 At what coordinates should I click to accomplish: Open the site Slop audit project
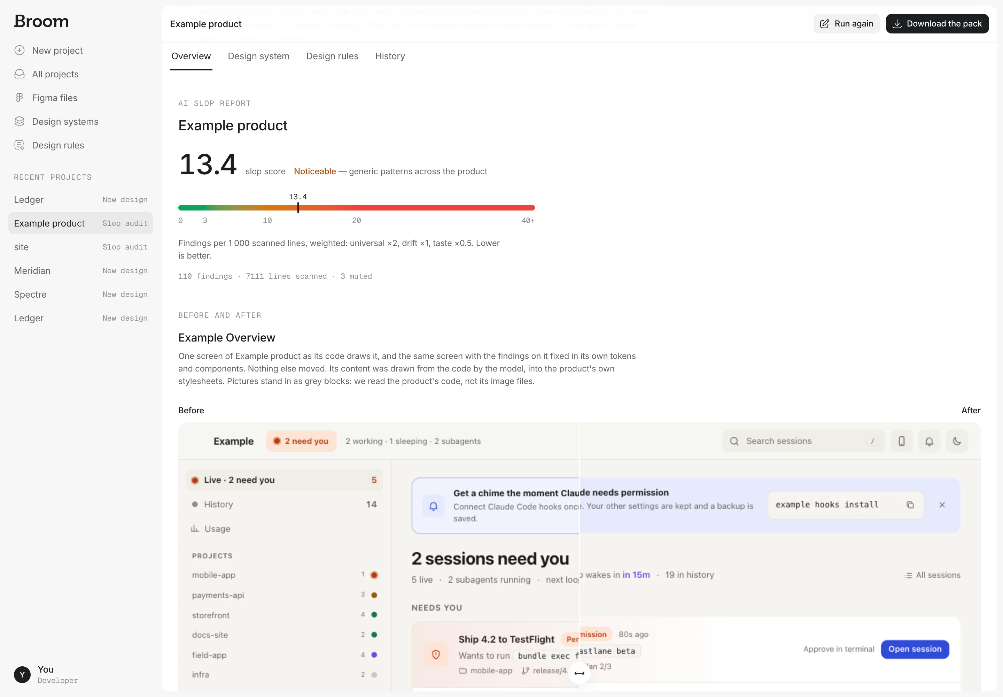point(81,247)
